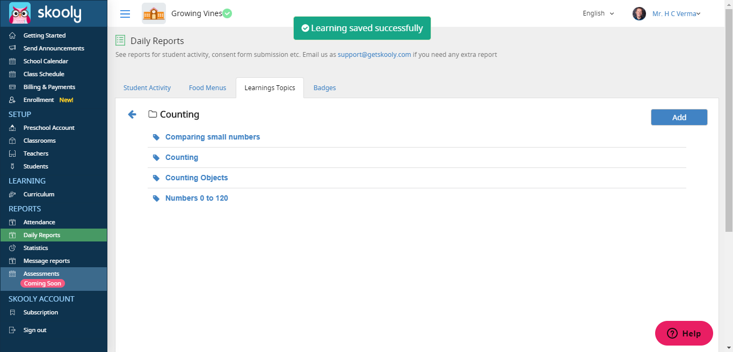Click the Statistics pie chart icon

point(13,248)
